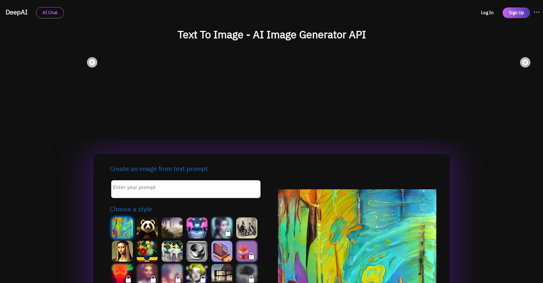The height and width of the screenshot is (283, 543).
Task: Choose the isometric 3D objects style
Action: [222, 251]
